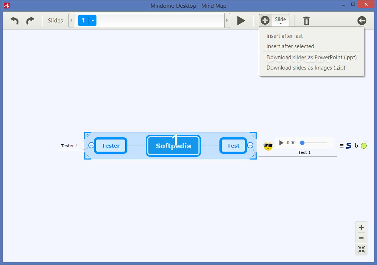Click the green circle icon on Test 1
The height and width of the screenshot is (265, 377).
tap(364, 146)
